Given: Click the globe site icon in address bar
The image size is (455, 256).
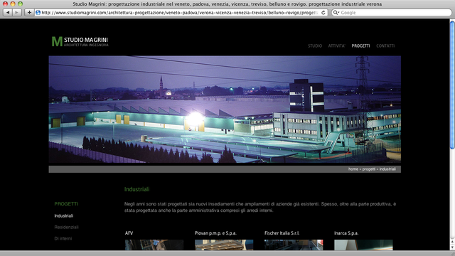Looking at the screenshot, I should 38,13.
